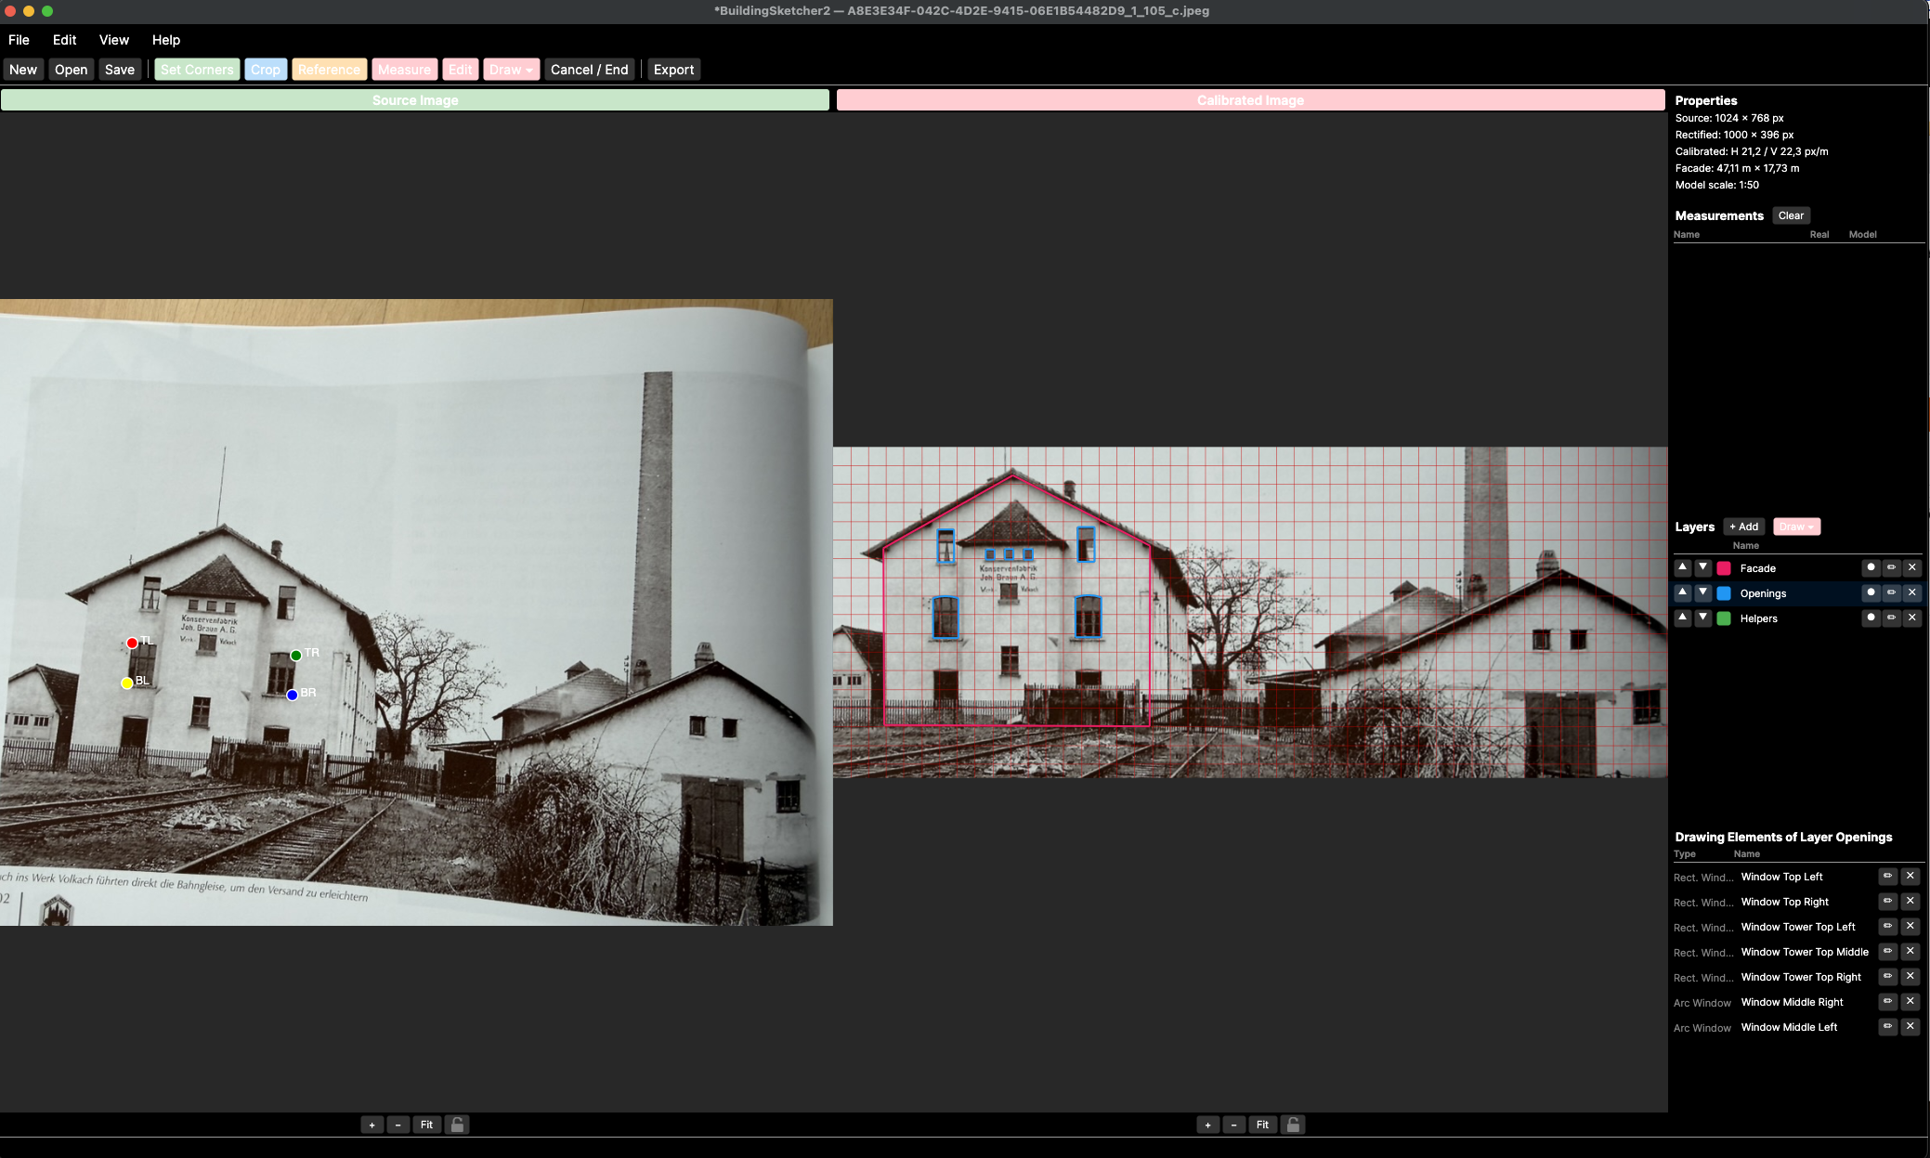The image size is (1930, 1158).
Task: Click the Export button
Action: click(x=673, y=70)
